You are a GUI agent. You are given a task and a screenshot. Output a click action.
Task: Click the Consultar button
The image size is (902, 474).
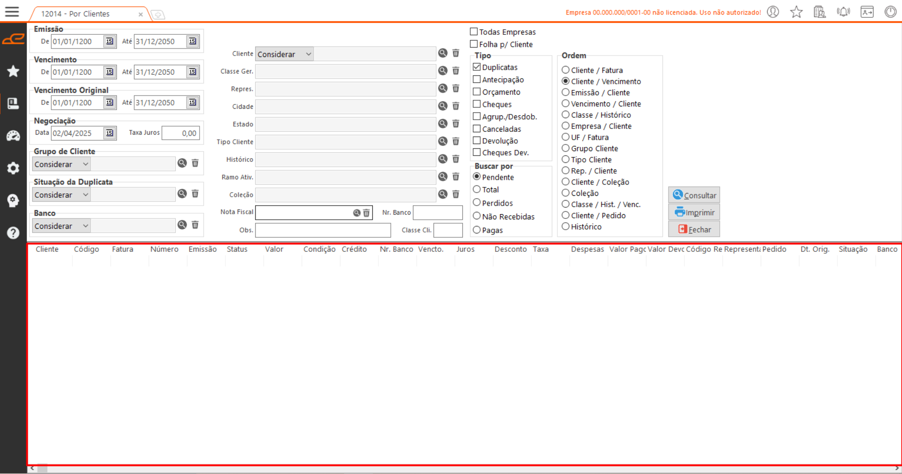click(694, 195)
